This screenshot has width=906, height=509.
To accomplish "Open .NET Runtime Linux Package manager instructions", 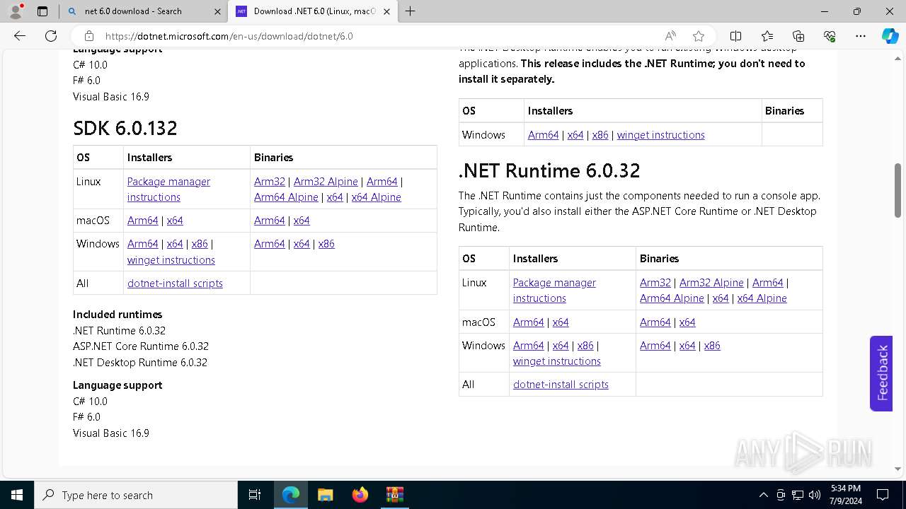I will 554,291.
